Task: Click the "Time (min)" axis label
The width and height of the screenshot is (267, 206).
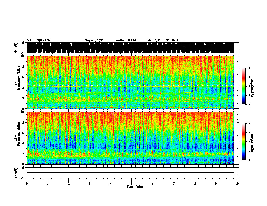Action: [135, 187]
